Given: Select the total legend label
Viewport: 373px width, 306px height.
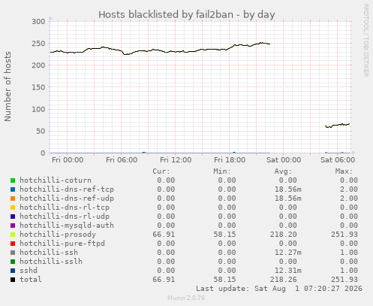Looking at the screenshot, I should [x=31, y=280].
